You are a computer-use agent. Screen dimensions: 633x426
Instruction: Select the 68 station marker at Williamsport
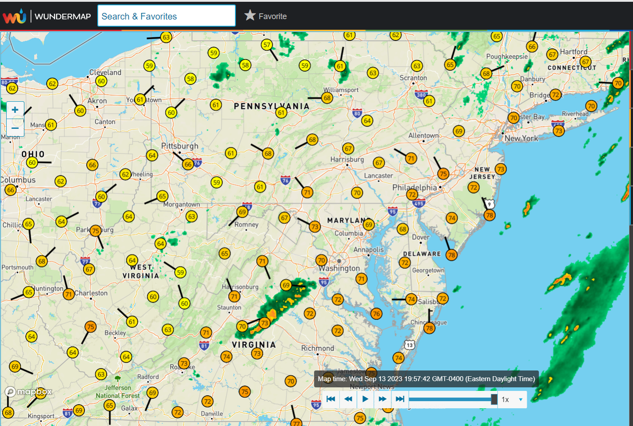pos(327,98)
